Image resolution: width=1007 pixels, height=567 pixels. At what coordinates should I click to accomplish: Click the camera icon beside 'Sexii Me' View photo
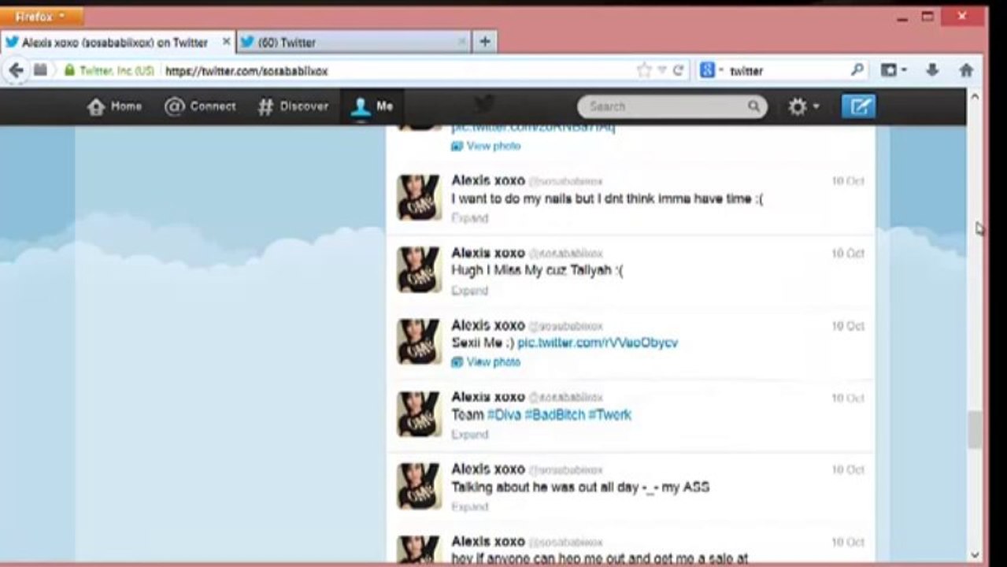pyautogui.click(x=457, y=362)
